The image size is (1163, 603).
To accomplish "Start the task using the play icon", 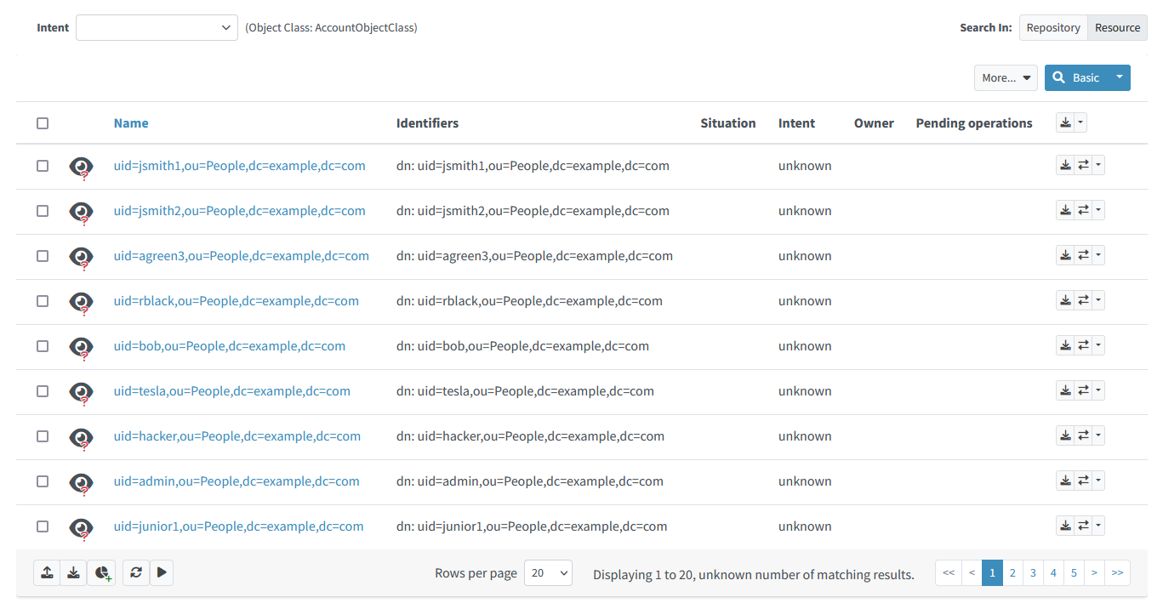I will [x=162, y=572].
